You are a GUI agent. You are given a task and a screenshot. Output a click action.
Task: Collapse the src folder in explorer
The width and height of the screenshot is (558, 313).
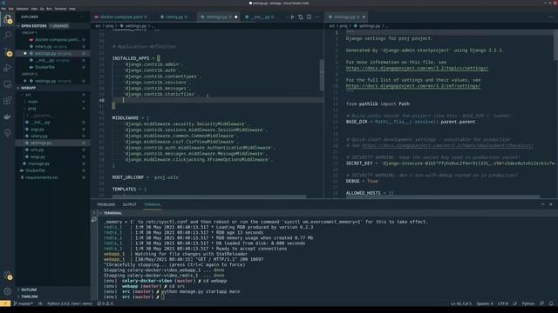[52, 95]
